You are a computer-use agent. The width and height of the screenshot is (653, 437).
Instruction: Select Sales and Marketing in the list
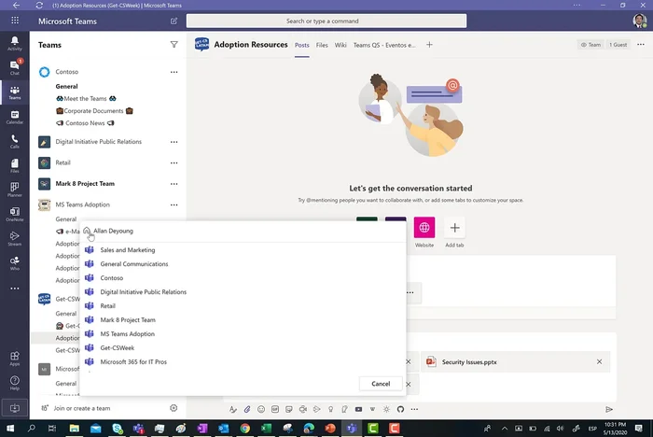(128, 250)
